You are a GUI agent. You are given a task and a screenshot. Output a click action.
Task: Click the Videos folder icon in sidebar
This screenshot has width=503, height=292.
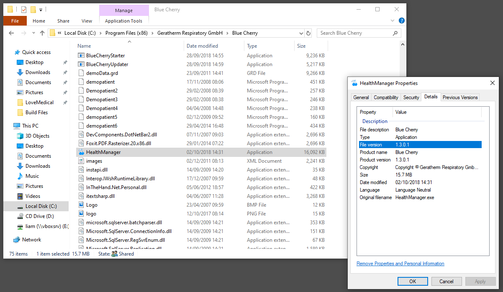point(20,196)
